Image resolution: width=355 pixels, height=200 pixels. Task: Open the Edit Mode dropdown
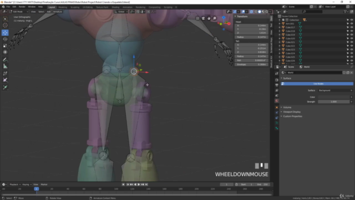pyautogui.click(x=19, y=12)
